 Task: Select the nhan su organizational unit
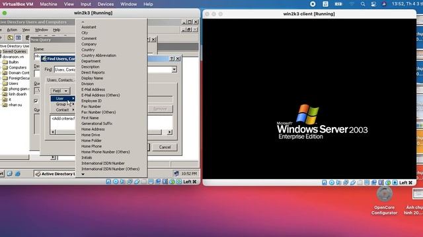[15, 105]
